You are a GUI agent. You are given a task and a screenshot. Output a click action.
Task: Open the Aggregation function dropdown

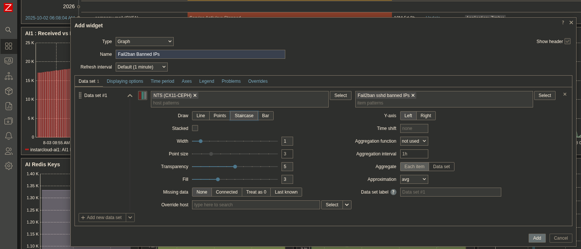point(414,141)
